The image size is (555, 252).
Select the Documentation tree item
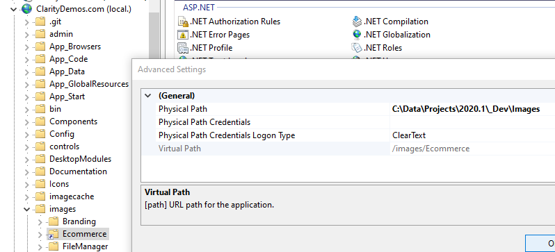pyautogui.click(x=78, y=171)
